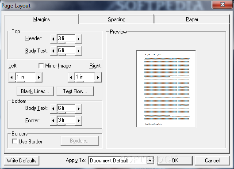Click the Top Header input field

66,38
